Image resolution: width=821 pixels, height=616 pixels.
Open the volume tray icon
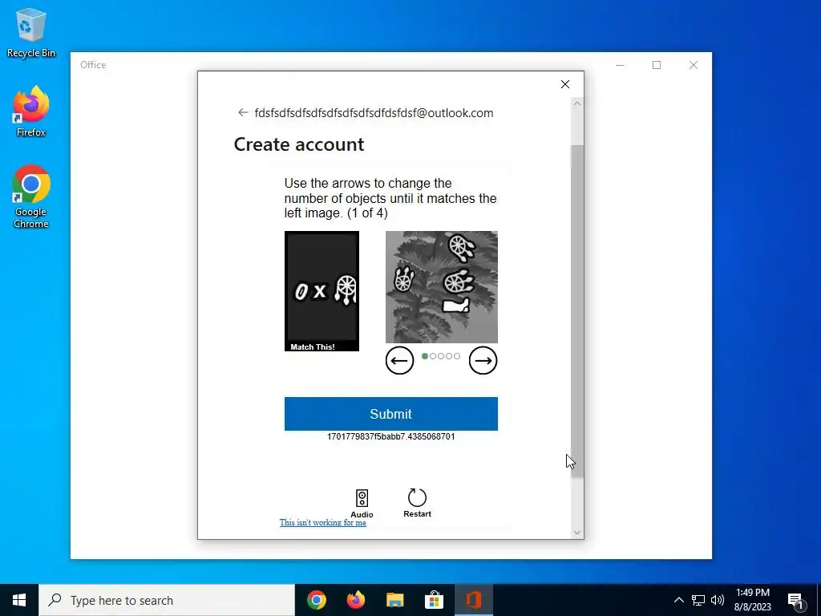(718, 600)
